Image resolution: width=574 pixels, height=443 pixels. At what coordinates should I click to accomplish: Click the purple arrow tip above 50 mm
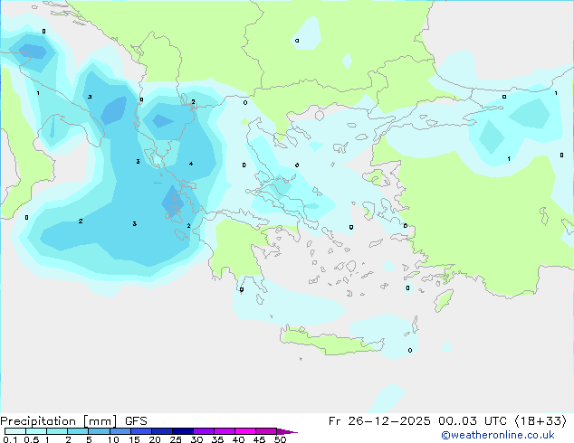coord(287,431)
